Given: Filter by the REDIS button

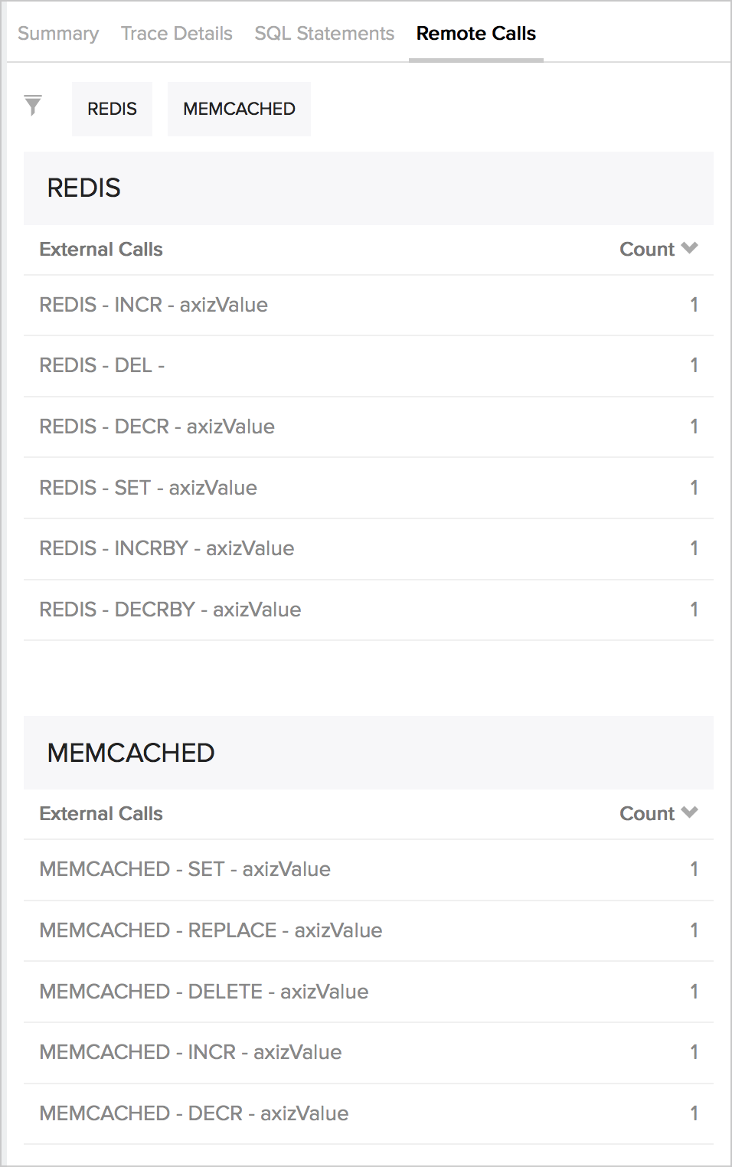Looking at the screenshot, I should (x=112, y=109).
